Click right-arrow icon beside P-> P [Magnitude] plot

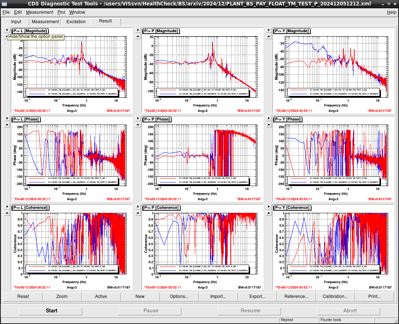[138, 30]
